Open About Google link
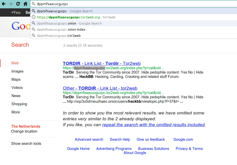Viewport: 237px width, 165px height. (x=135, y=153)
